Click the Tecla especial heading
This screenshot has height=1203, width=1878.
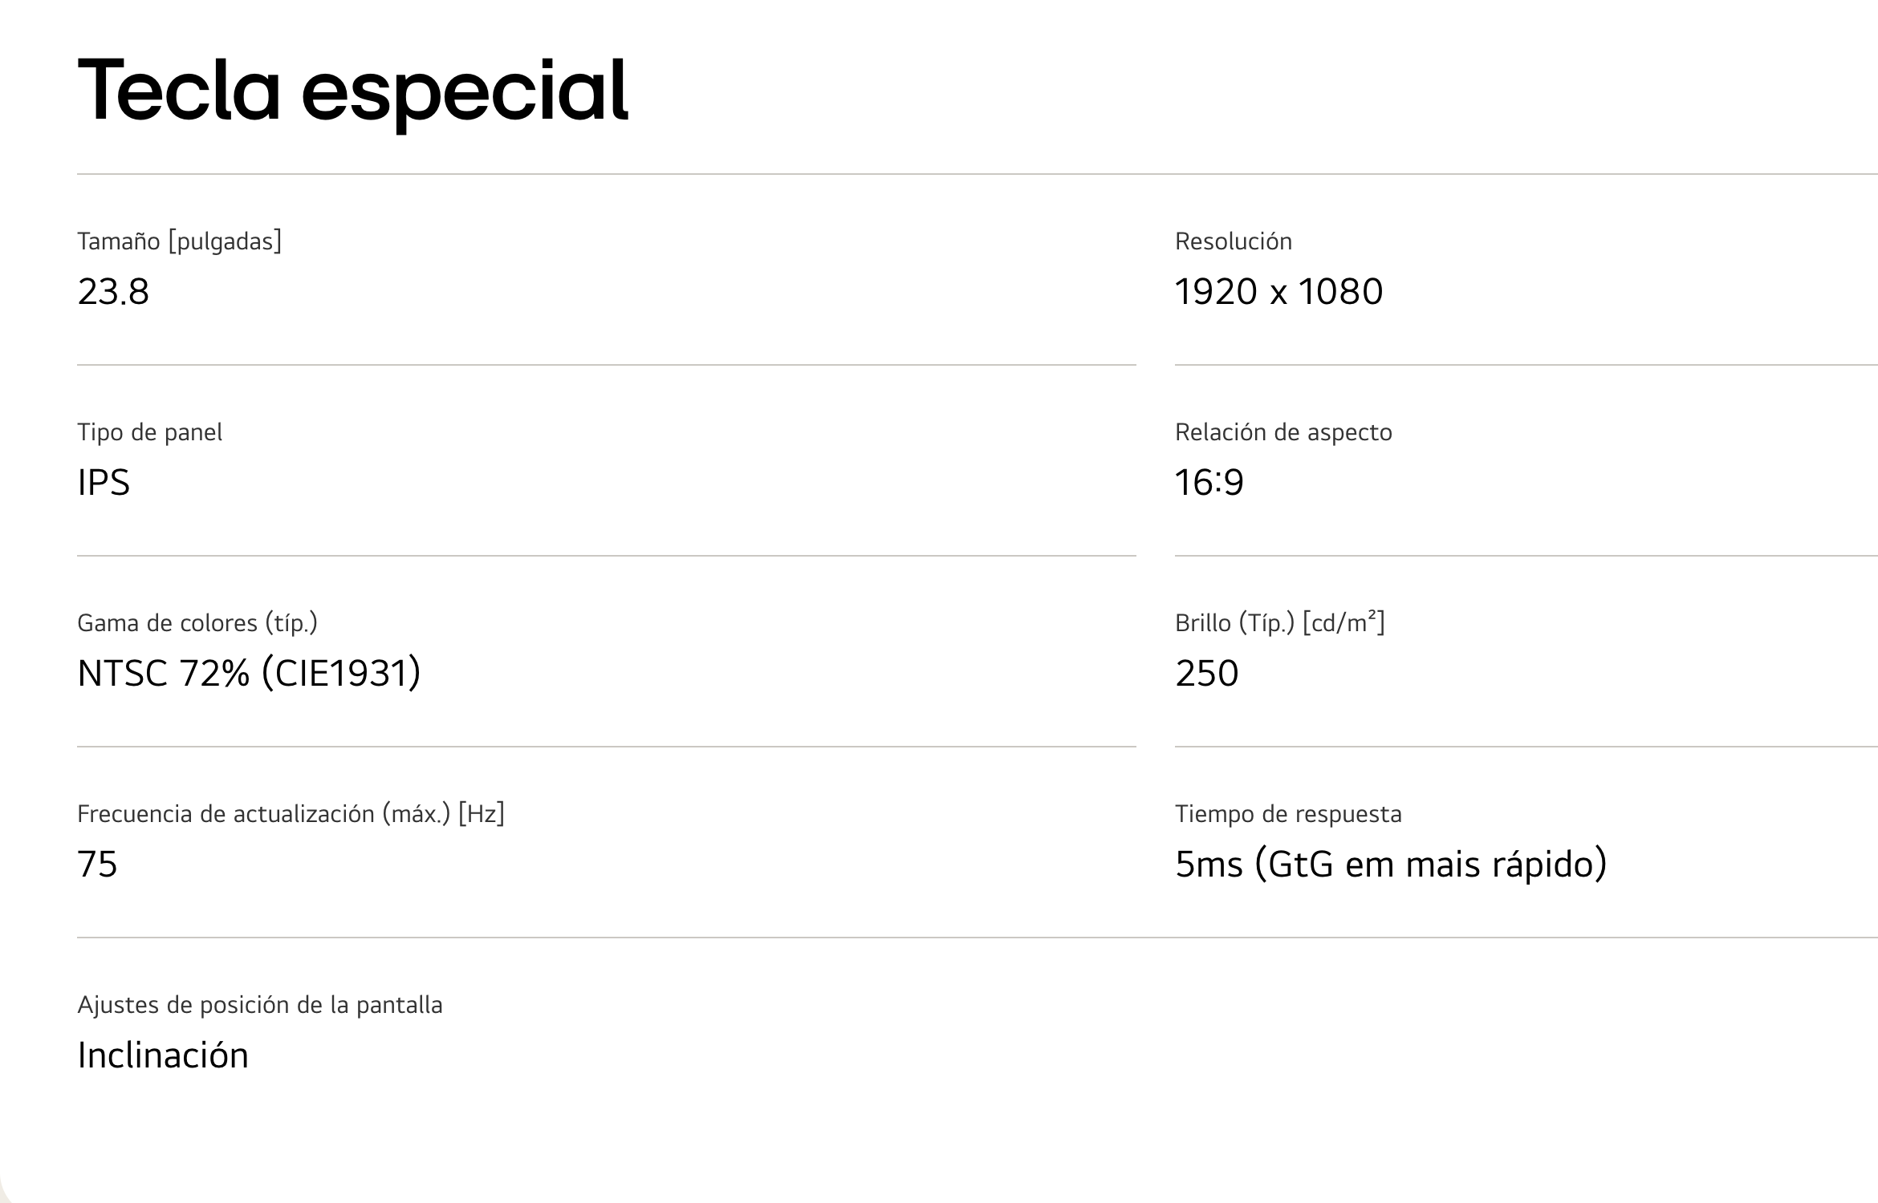pos(352,91)
